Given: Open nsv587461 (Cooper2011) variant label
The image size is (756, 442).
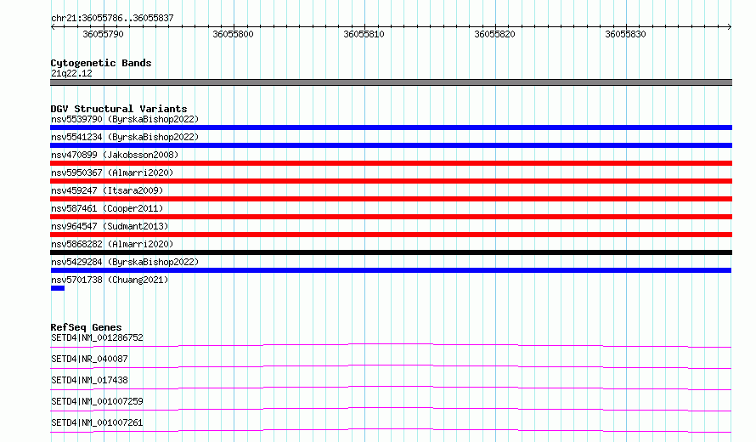Looking at the screenshot, I should 107,208.
